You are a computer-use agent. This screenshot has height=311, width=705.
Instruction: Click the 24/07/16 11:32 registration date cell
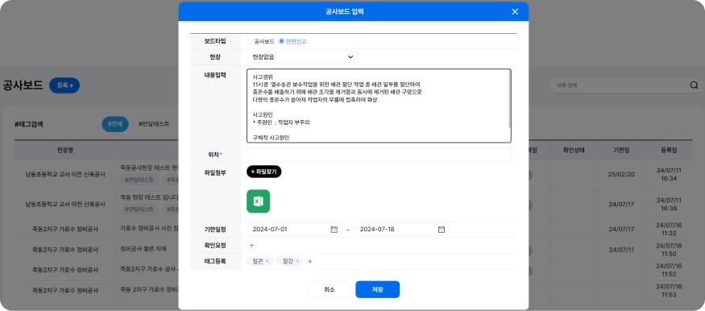click(669, 229)
